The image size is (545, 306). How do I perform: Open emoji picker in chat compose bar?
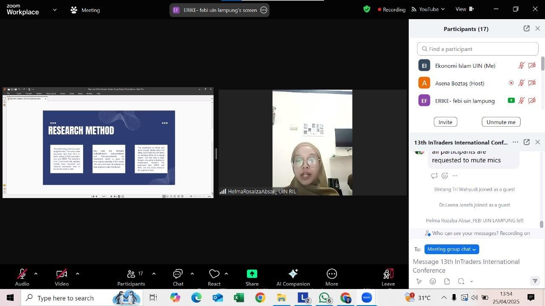[433, 281]
